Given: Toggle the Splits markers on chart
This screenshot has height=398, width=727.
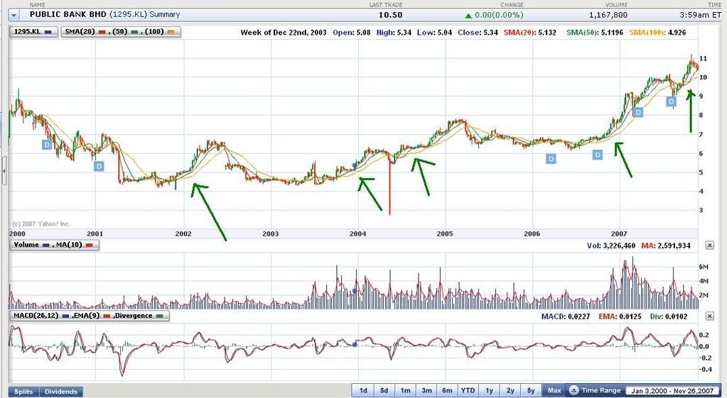Looking at the screenshot, I should 23,392.
